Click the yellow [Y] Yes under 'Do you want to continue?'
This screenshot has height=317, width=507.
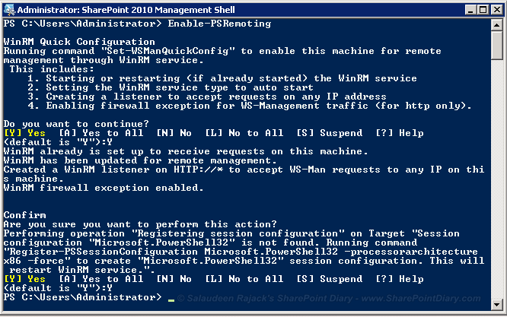click(24, 133)
